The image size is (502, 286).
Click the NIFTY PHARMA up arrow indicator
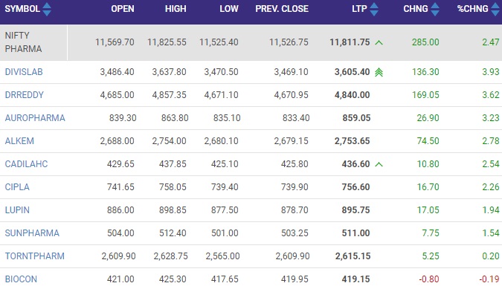click(x=379, y=42)
